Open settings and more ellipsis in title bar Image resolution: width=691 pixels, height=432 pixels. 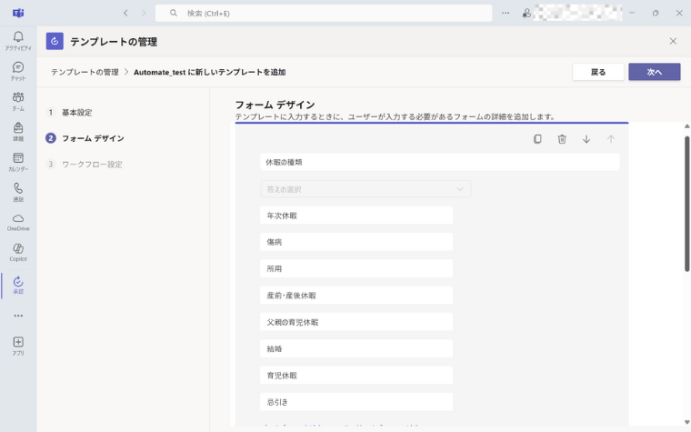506,14
